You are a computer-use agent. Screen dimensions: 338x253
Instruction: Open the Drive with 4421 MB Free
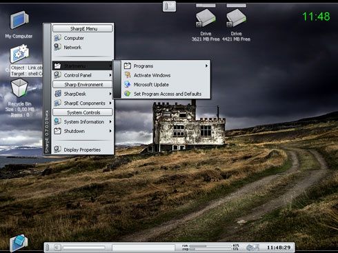[x=236, y=19]
